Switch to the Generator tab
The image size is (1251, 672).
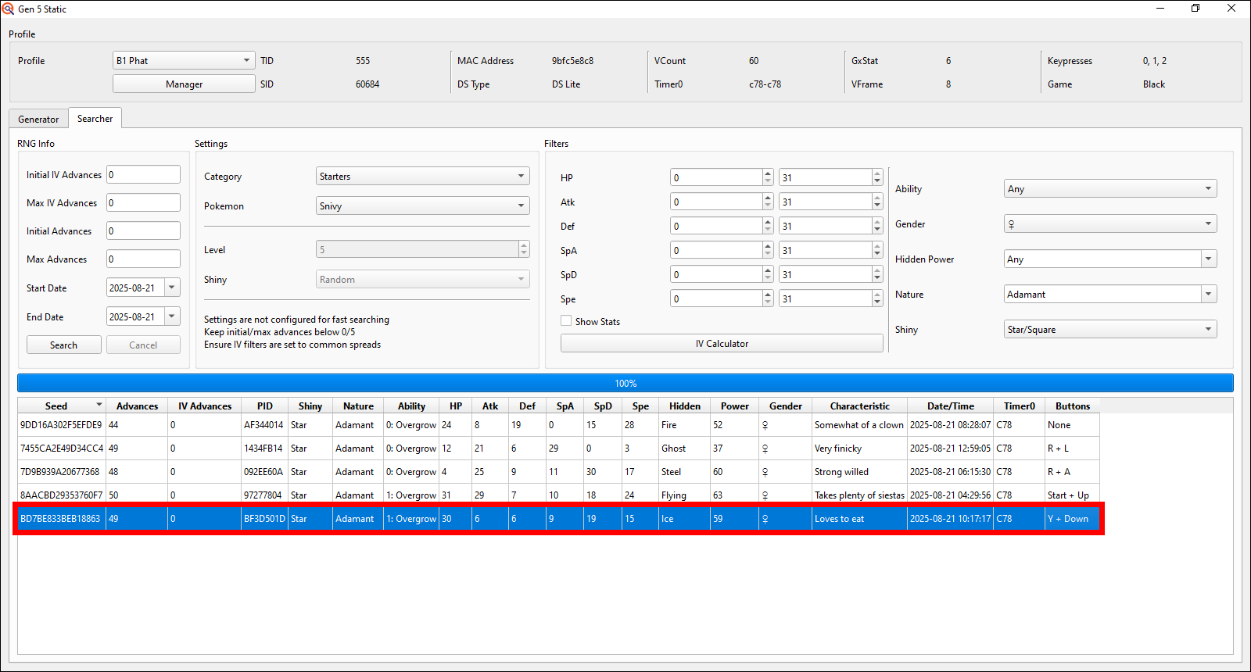[38, 120]
